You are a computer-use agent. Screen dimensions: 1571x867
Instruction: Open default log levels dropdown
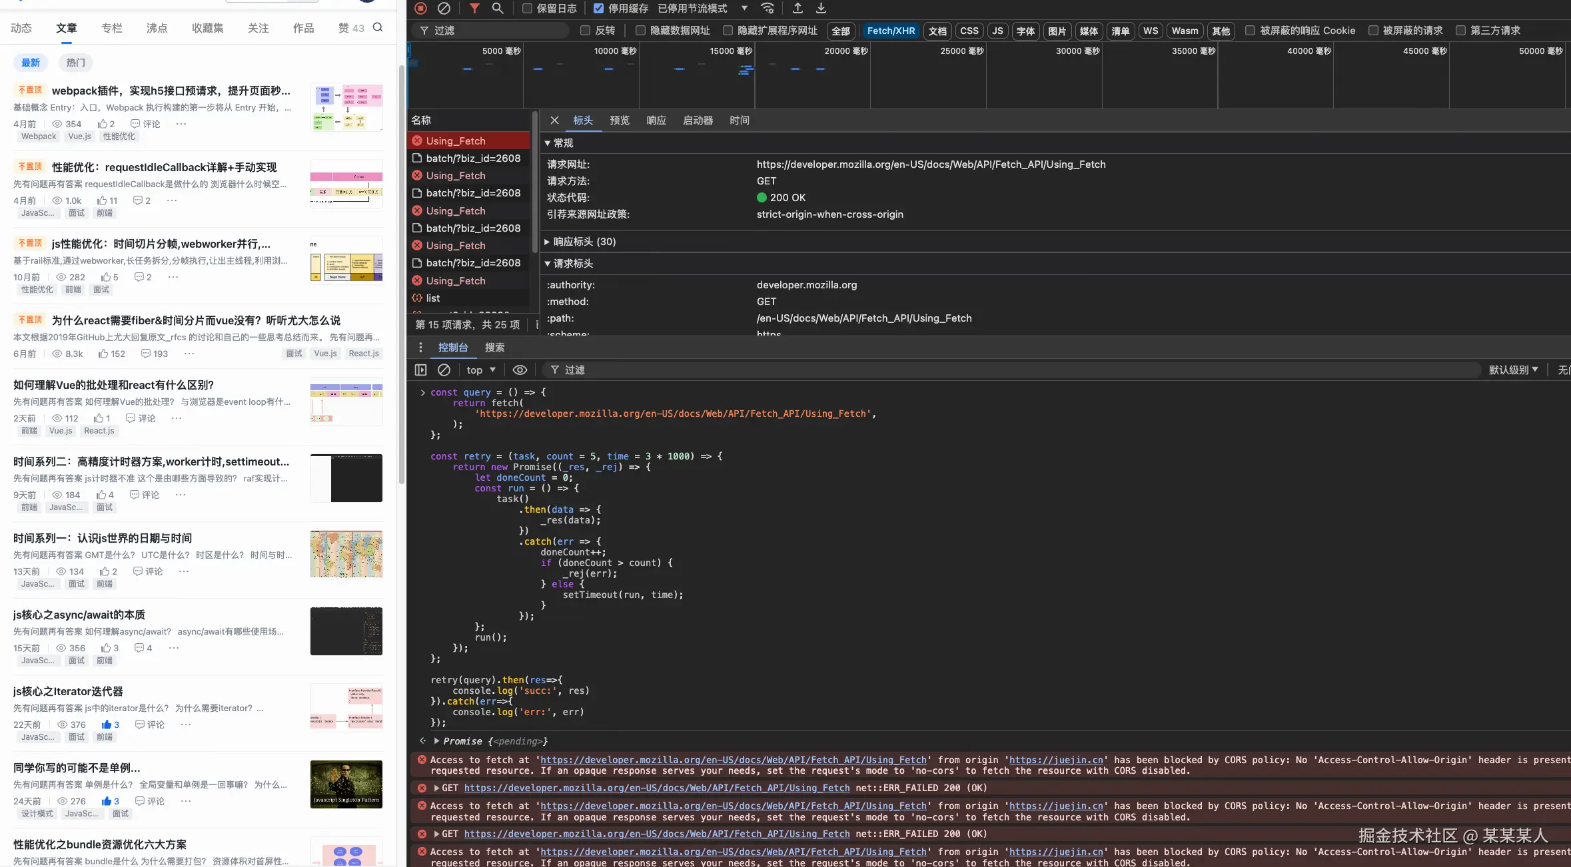click(x=1514, y=370)
